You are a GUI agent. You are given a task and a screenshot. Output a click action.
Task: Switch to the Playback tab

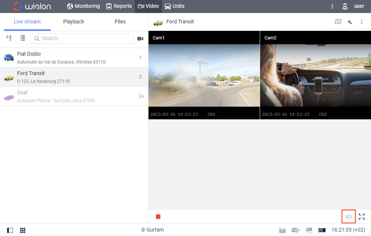(x=73, y=22)
